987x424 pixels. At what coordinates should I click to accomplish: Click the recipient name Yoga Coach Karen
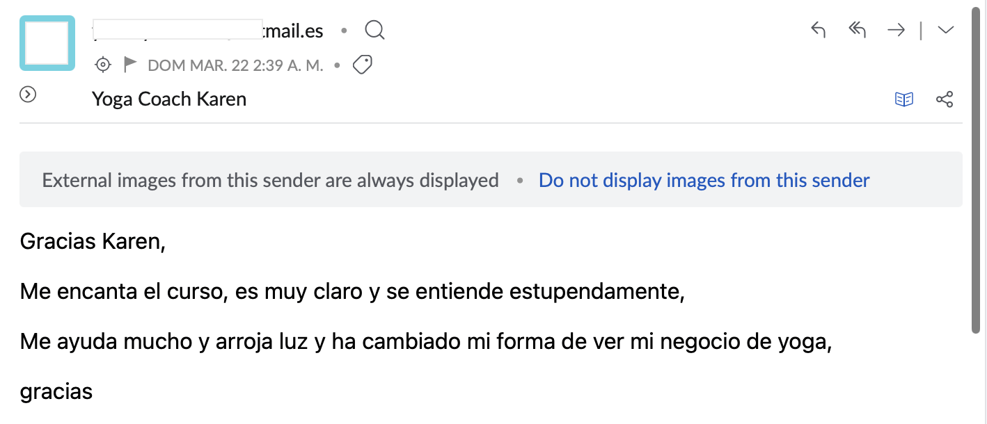click(169, 99)
